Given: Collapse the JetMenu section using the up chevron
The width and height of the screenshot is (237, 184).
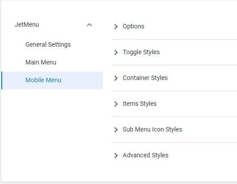Looking at the screenshot, I should 89,25.
